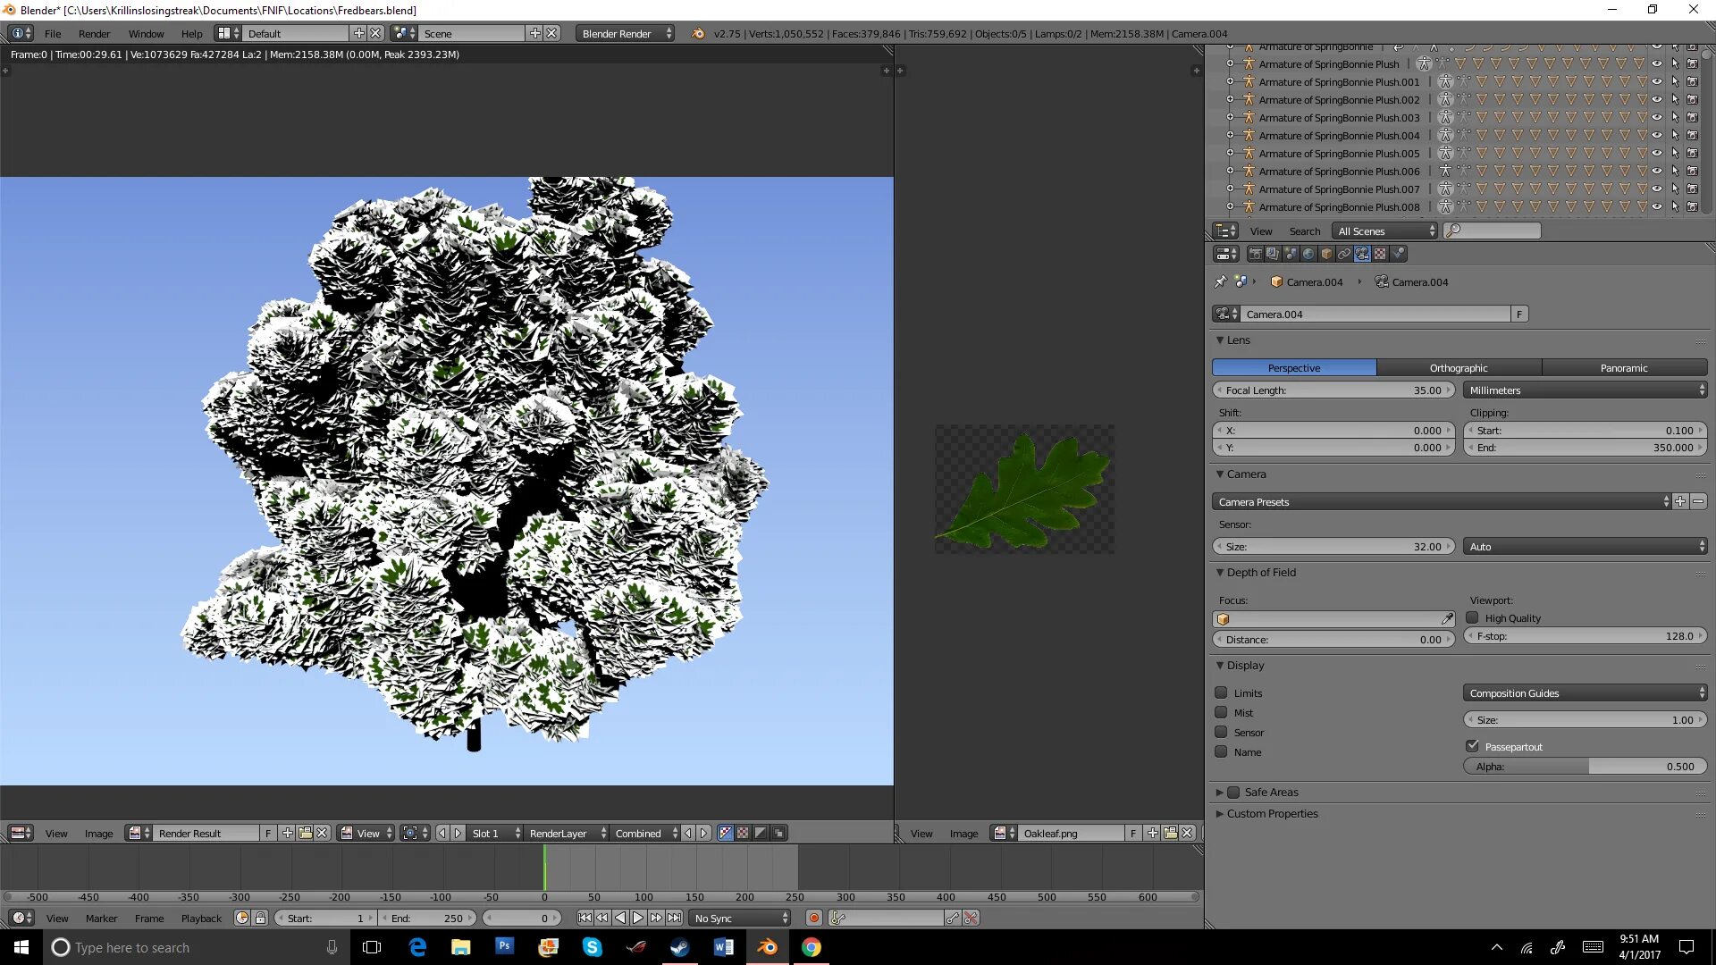The height and width of the screenshot is (965, 1716).
Task: Open Object Constraints chain link tab
Action: (1344, 255)
